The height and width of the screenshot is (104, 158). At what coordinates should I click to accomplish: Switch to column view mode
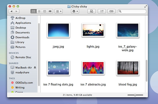click(x=45, y=11)
